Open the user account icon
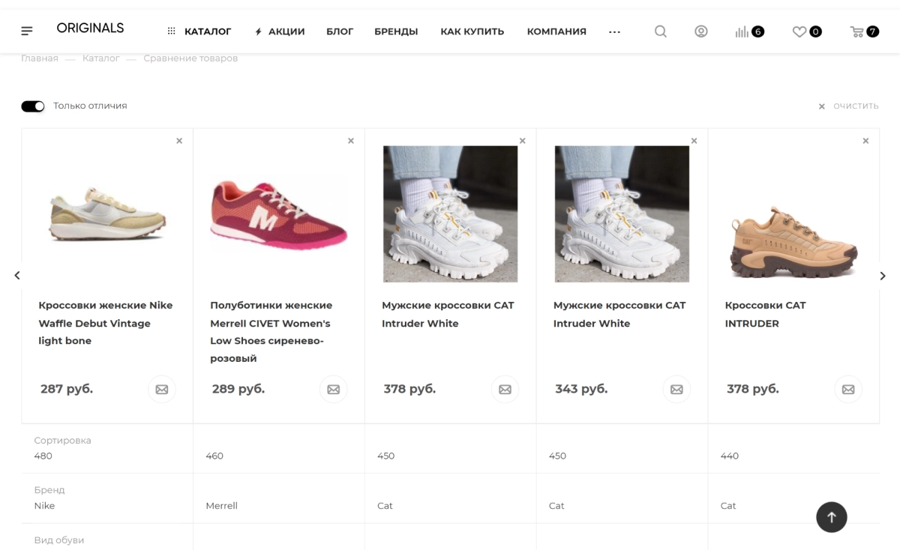 coord(701,31)
